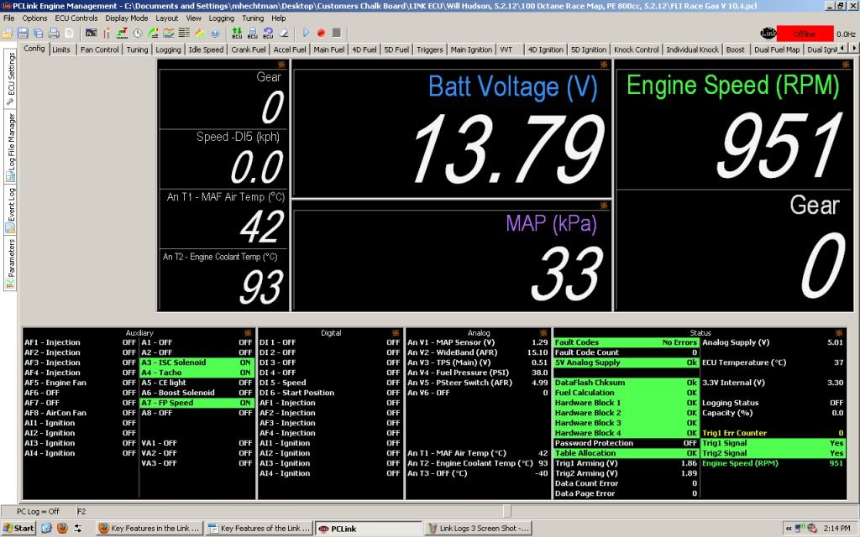Click the red record logging button
The image size is (860, 537).
pos(321,33)
